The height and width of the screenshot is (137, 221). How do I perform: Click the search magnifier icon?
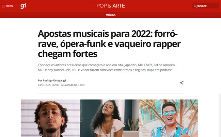click(195, 6)
